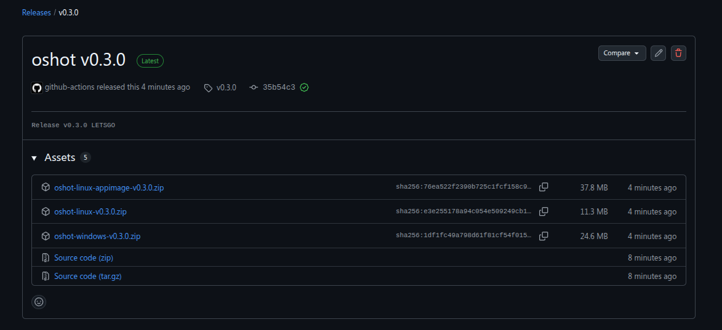Open the smiley reaction picker

click(39, 302)
